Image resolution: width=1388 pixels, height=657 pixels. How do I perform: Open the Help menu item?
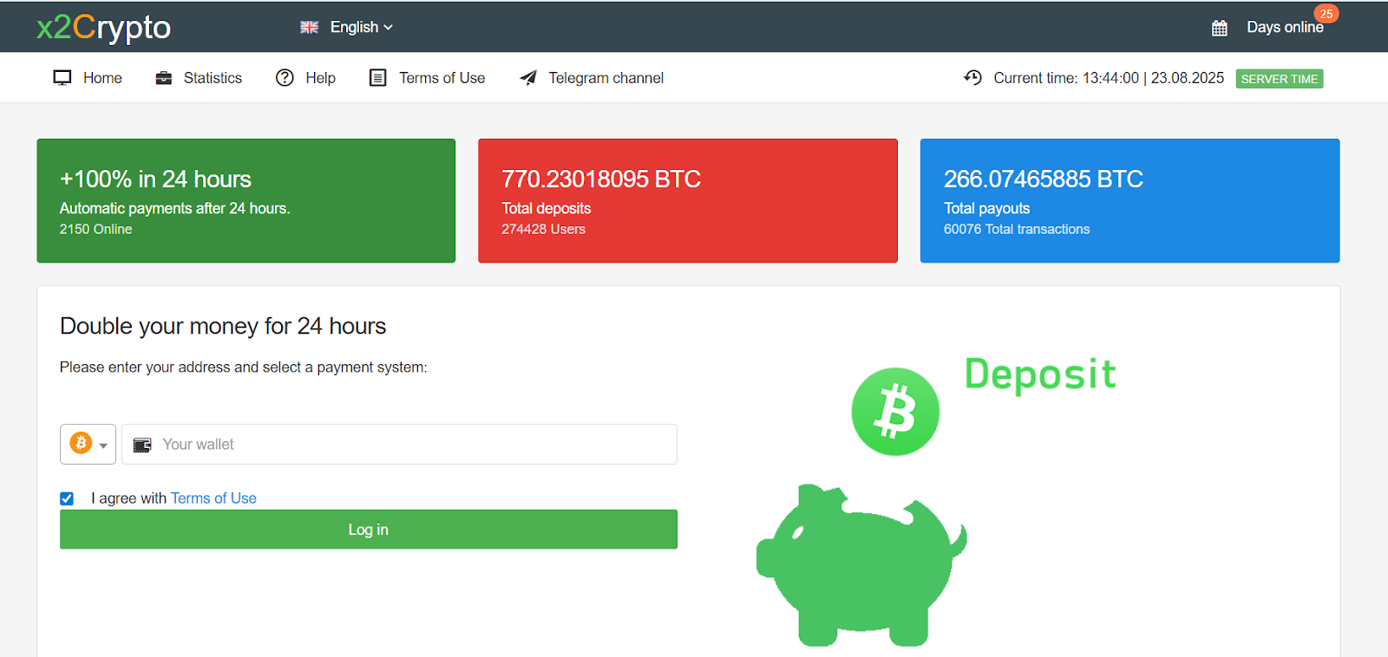[x=320, y=78]
